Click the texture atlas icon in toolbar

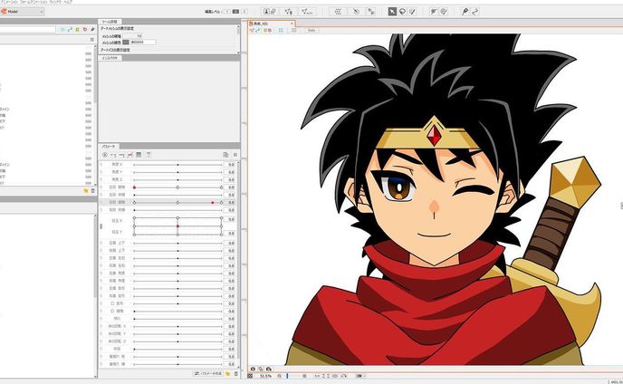click(x=270, y=12)
